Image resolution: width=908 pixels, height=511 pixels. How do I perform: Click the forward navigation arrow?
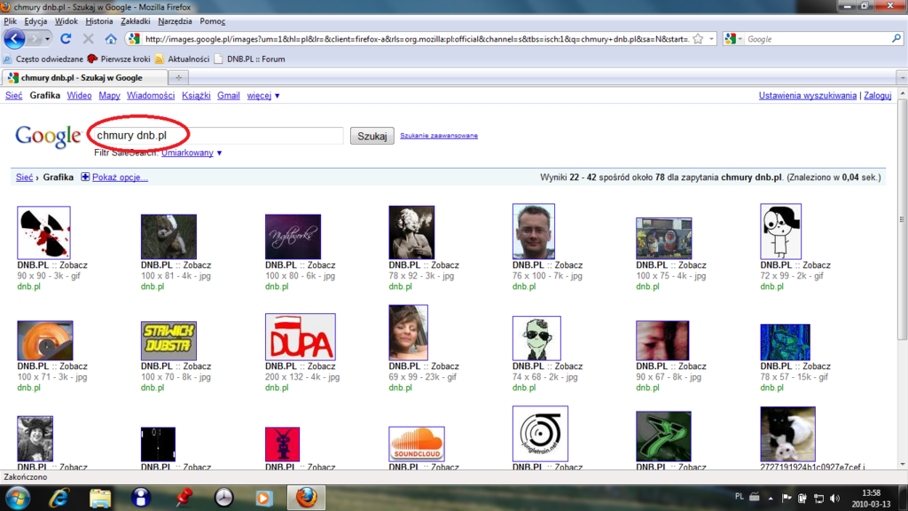[35, 39]
